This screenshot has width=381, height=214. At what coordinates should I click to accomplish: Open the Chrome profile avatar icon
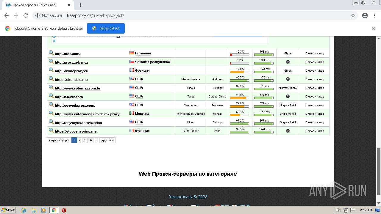coord(365,15)
